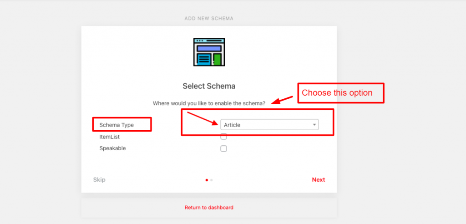Skip the schema setup step
Image resolution: width=466 pixels, height=224 pixels.
coord(99,180)
